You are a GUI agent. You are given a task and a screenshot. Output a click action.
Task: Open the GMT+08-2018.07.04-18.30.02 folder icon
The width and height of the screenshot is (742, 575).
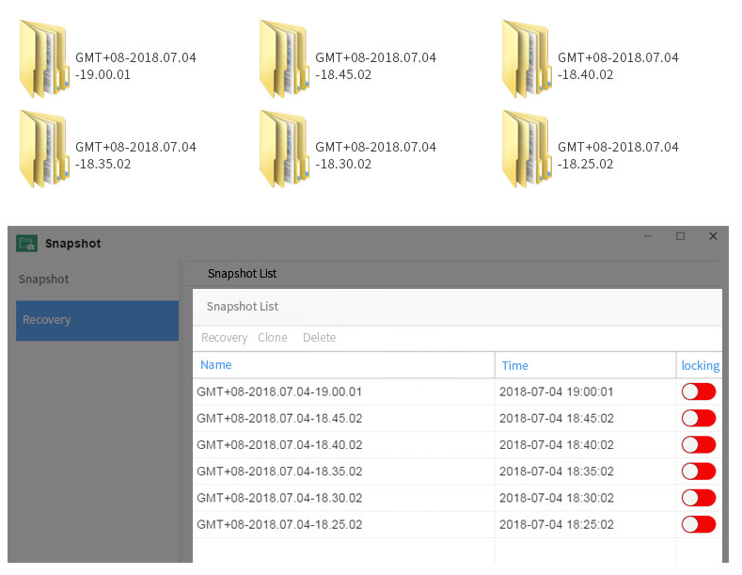[284, 150]
